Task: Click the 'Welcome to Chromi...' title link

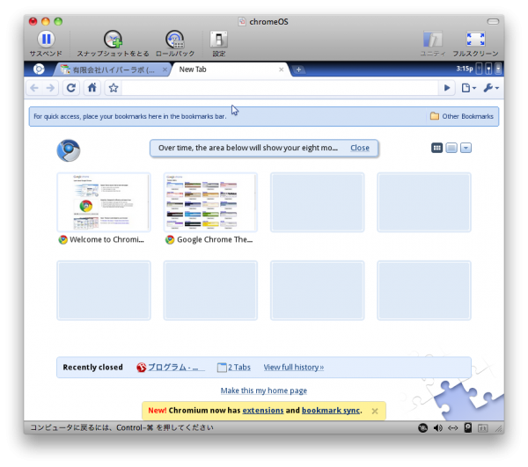Action: point(106,239)
